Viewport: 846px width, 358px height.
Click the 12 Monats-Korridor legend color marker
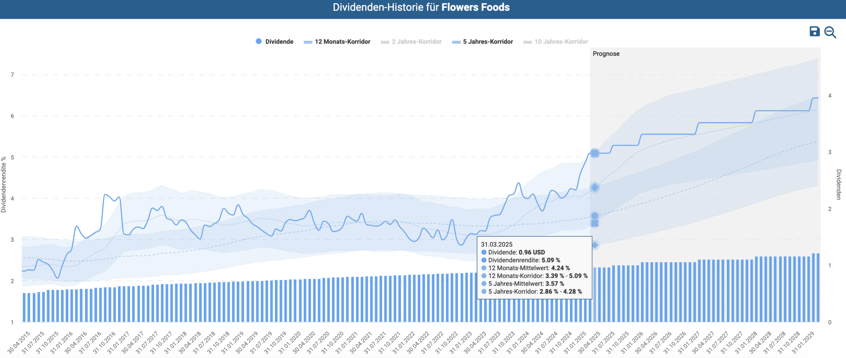point(308,42)
